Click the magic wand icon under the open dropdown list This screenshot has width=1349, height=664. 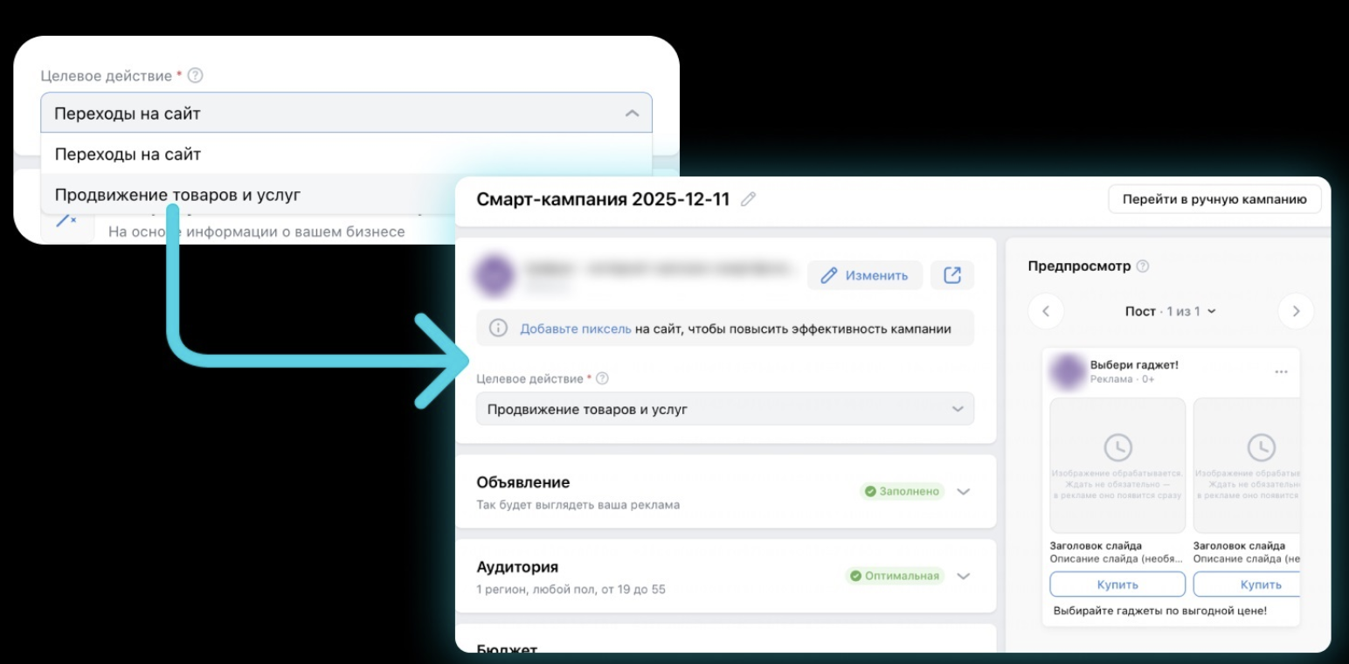66,222
